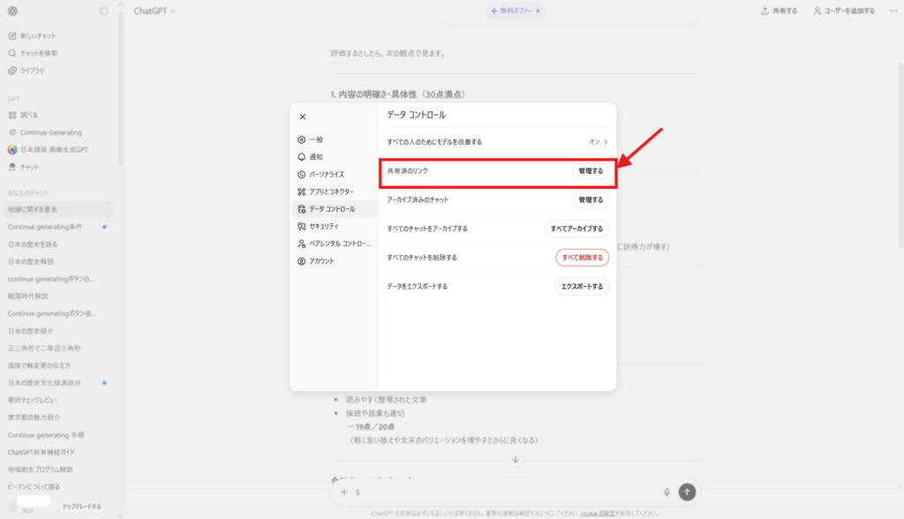Screen dimensions: 904x519
Task: Click the sidebar collapse icon
Action: click(104, 11)
